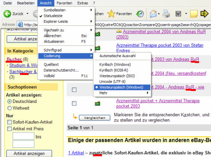Choose Aktualisieren in Ansicht menu

click(66, 41)
